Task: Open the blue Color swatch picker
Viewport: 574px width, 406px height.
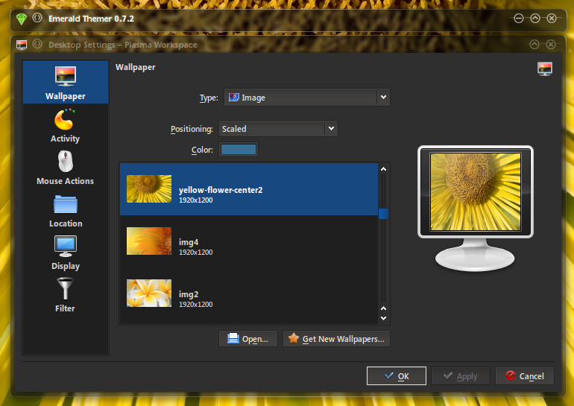Action: point(239,150)
